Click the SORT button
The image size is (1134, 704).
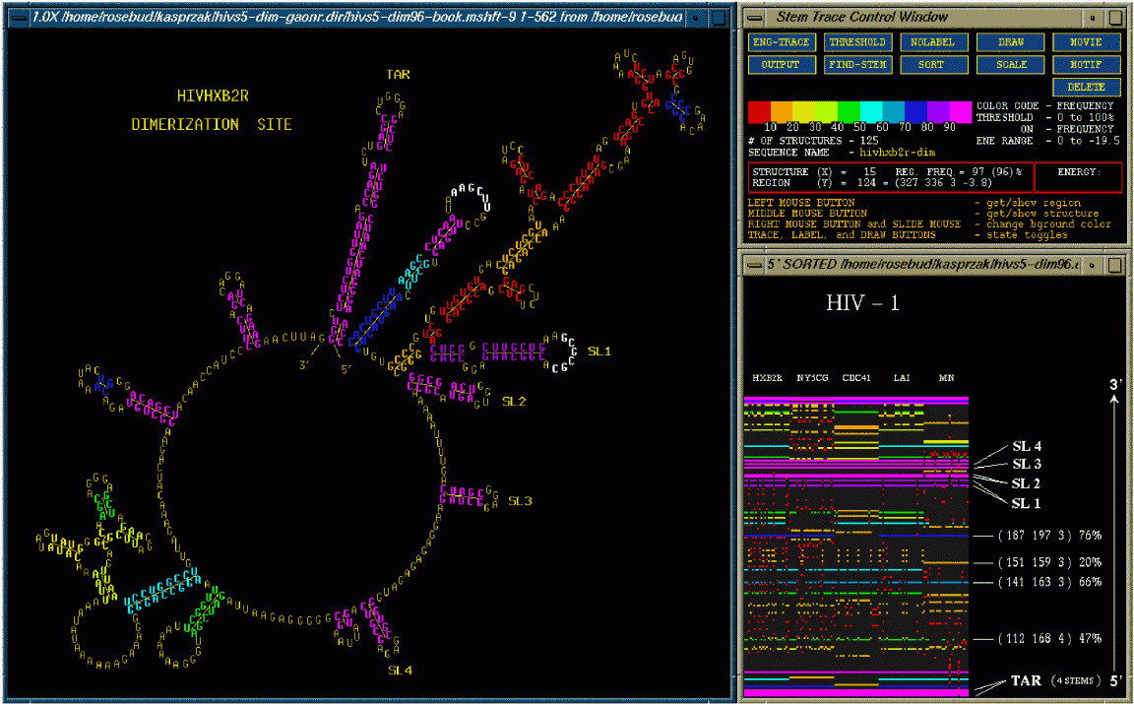coord(931,65)
